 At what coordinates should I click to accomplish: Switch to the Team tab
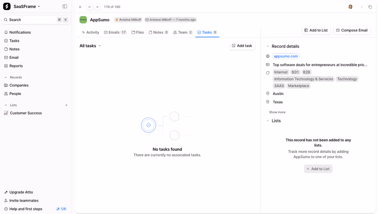(x=183, y=32)
